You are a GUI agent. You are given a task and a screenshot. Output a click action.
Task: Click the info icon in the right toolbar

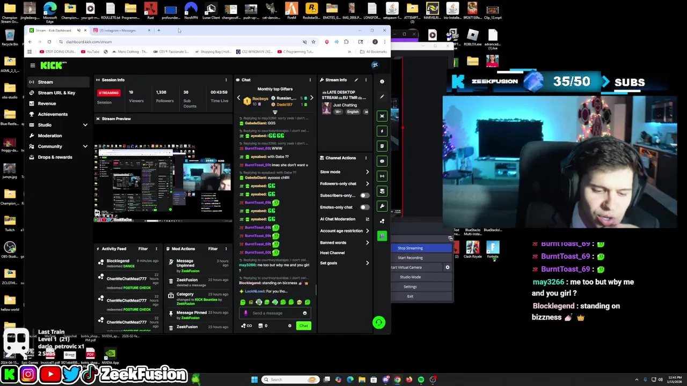382,81
